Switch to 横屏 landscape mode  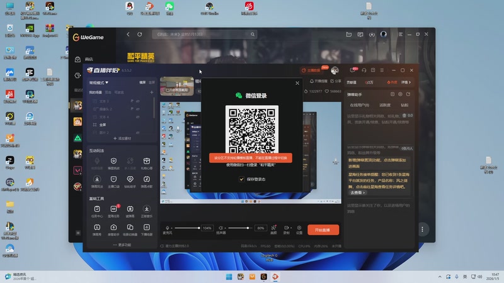point(142,82)
